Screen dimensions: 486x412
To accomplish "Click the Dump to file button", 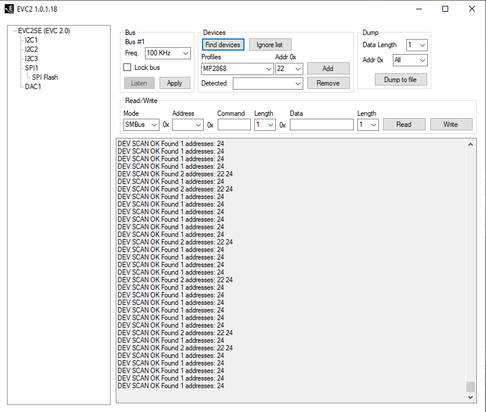I will (x=400, y=80).
